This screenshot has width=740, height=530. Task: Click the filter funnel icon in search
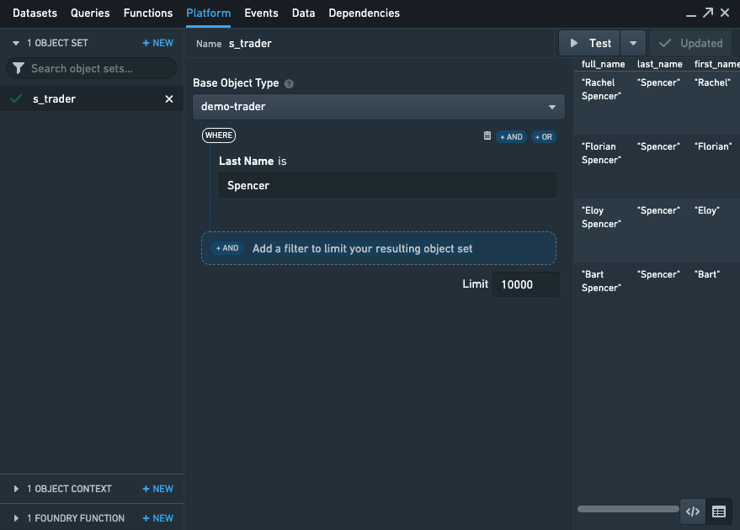tap(19, 68)
